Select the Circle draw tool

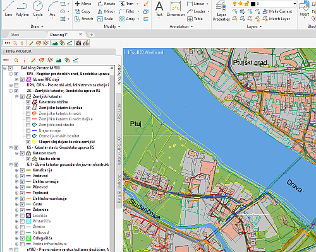[38, 9]
